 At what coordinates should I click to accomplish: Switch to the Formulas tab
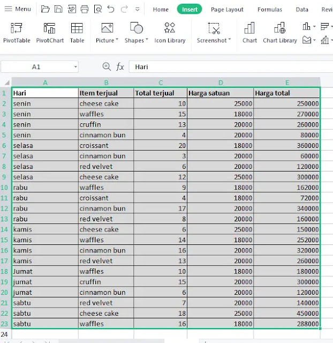[x=270, y=10]
